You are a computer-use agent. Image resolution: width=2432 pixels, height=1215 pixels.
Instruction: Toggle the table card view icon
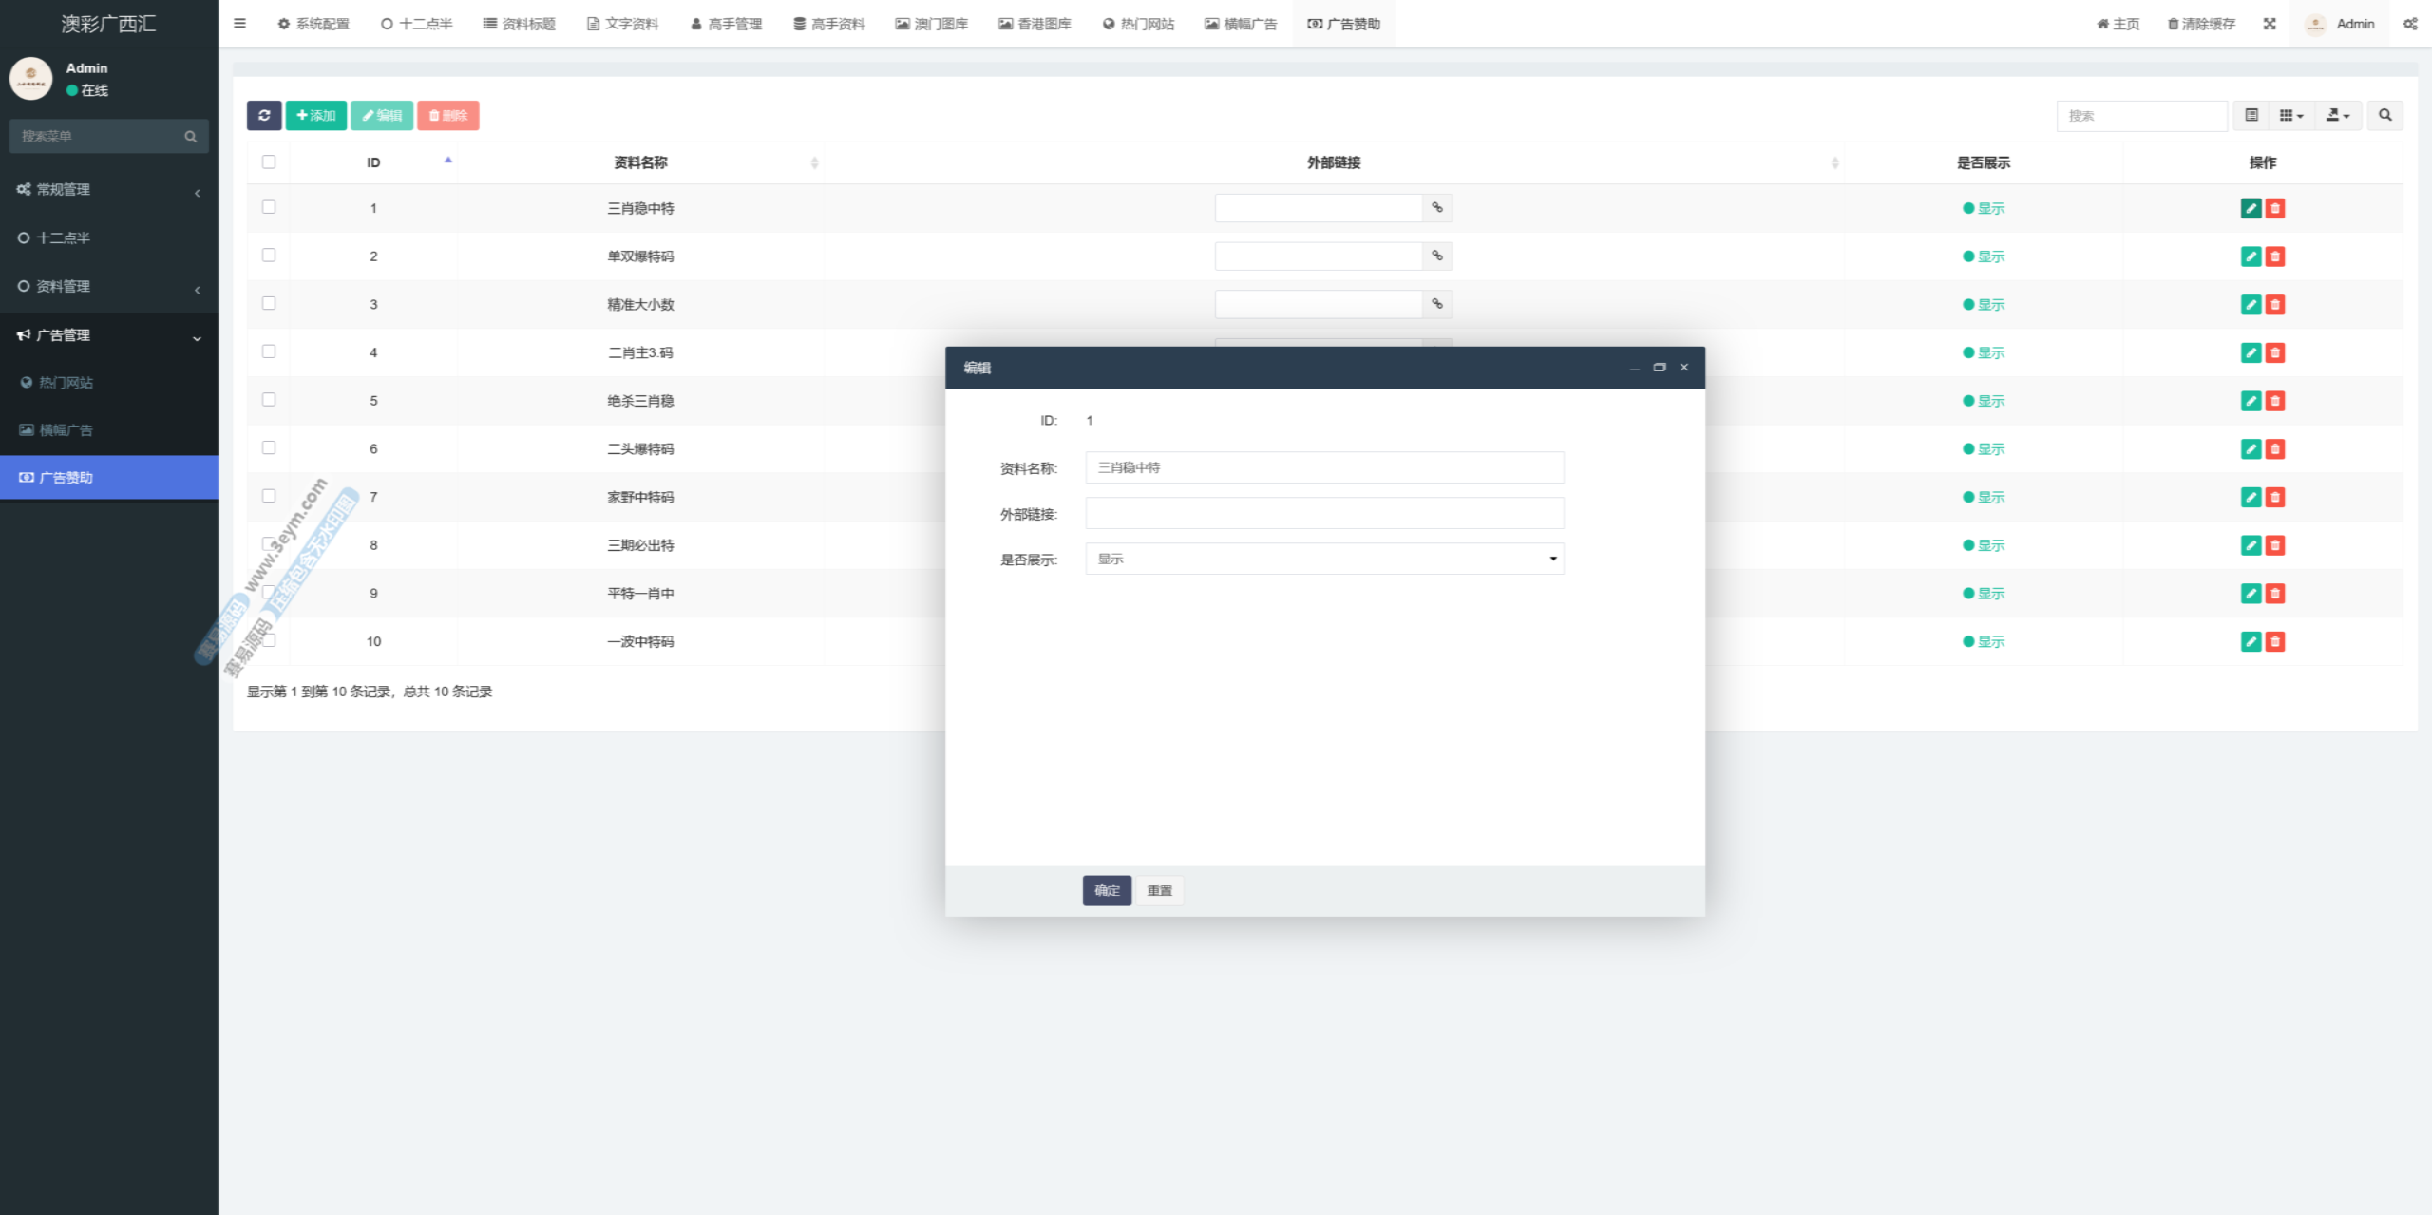[x=2251, y=115]
